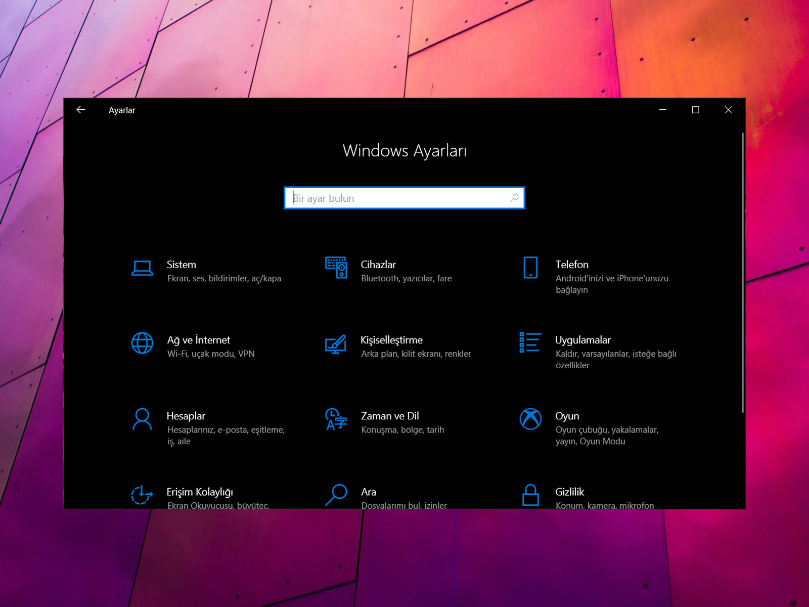Viewport: 809px width, 607px height.
Task: Click the Cihazlar keyboard and speaker icon
Action: point(336,267)
